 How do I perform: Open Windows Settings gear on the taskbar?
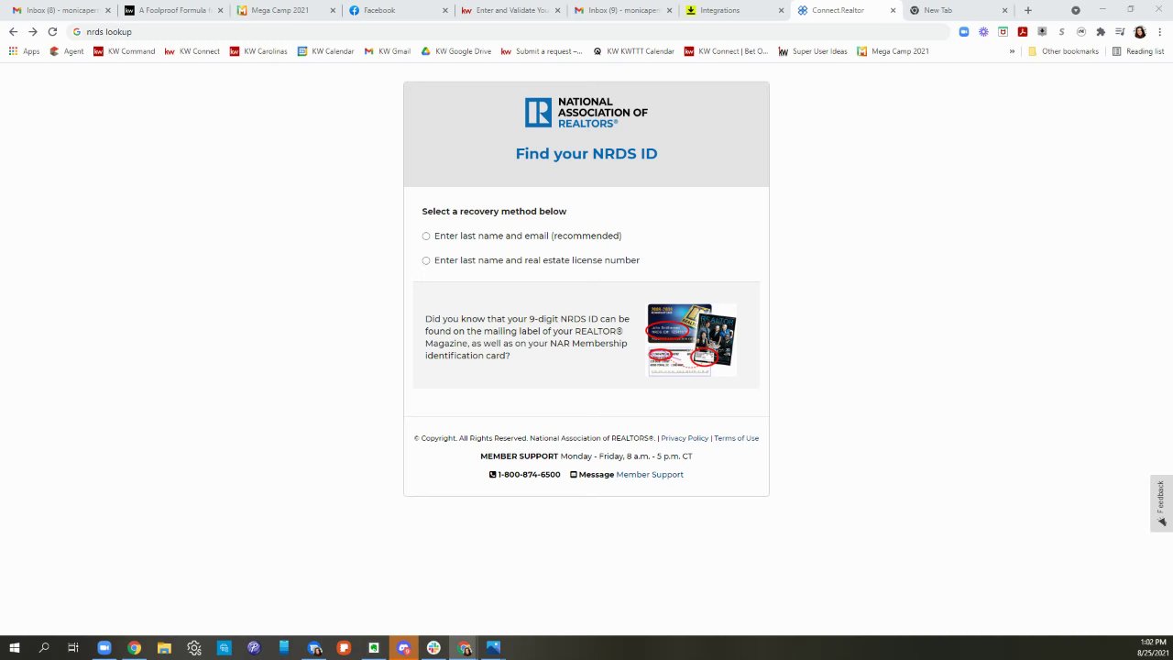point(194,648)
